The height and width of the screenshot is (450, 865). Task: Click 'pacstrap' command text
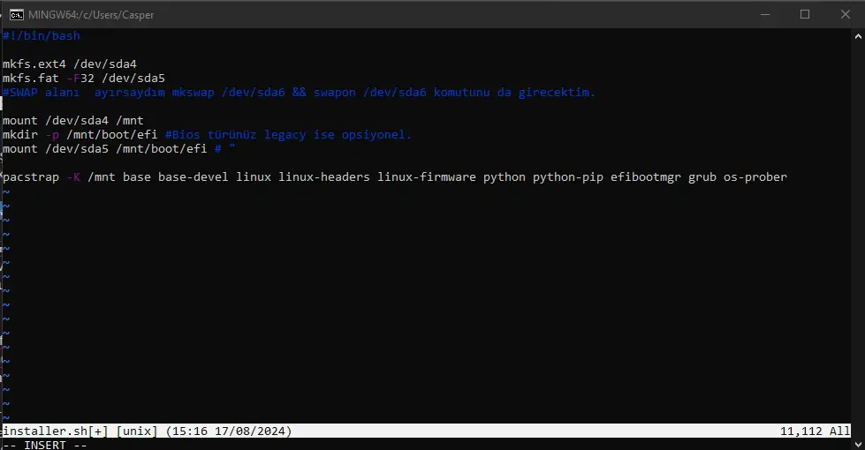pyautogui.click(x=30, y=177)
